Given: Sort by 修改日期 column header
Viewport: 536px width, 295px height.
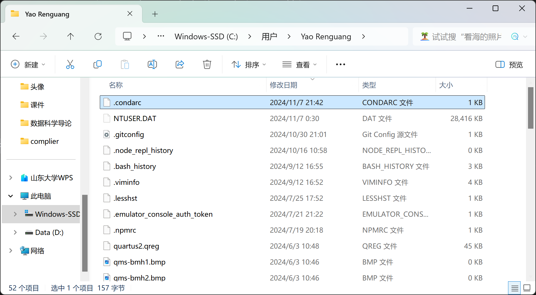Looking at the screenshot, I should click(312, 85).
